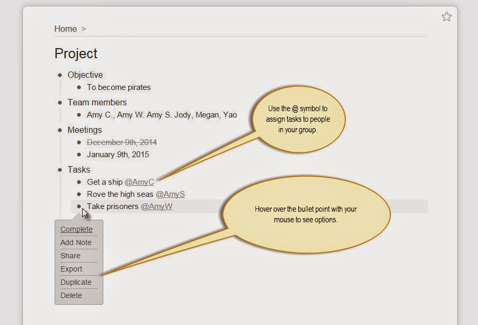The height and width of the screenshot is (325, 478).
Task: Open the @AmyC tag link
Action: point(139,182)
